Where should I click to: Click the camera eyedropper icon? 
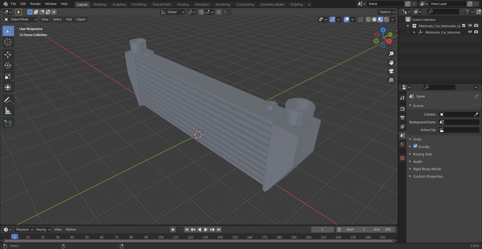(x=476, y=114)
